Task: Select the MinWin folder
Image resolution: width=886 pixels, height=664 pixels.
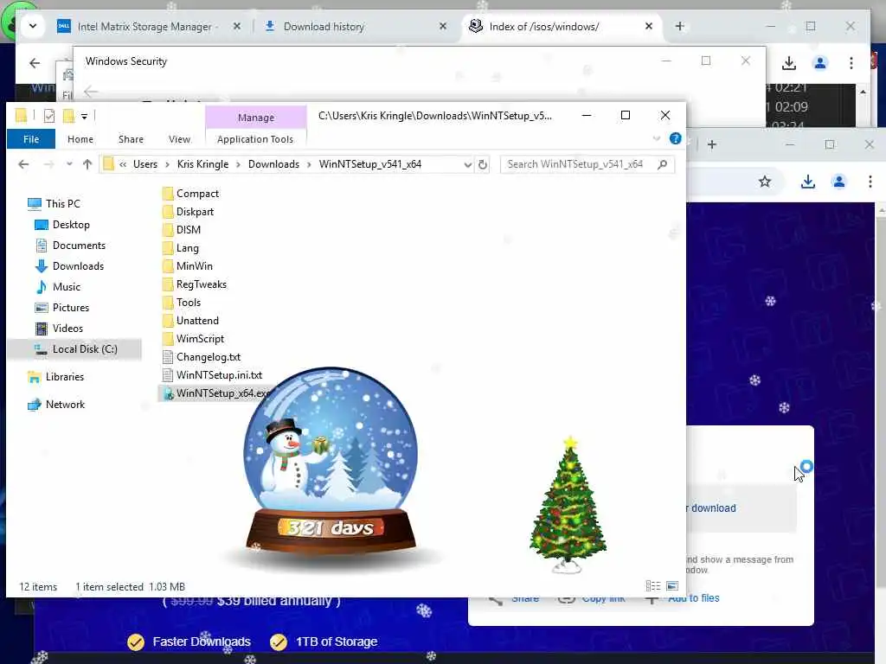Action: (188, 266)
